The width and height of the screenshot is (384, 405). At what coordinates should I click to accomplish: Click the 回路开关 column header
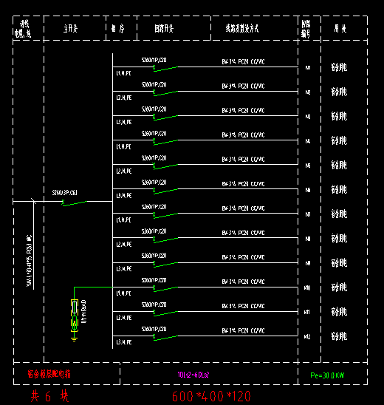pos(164,28)
